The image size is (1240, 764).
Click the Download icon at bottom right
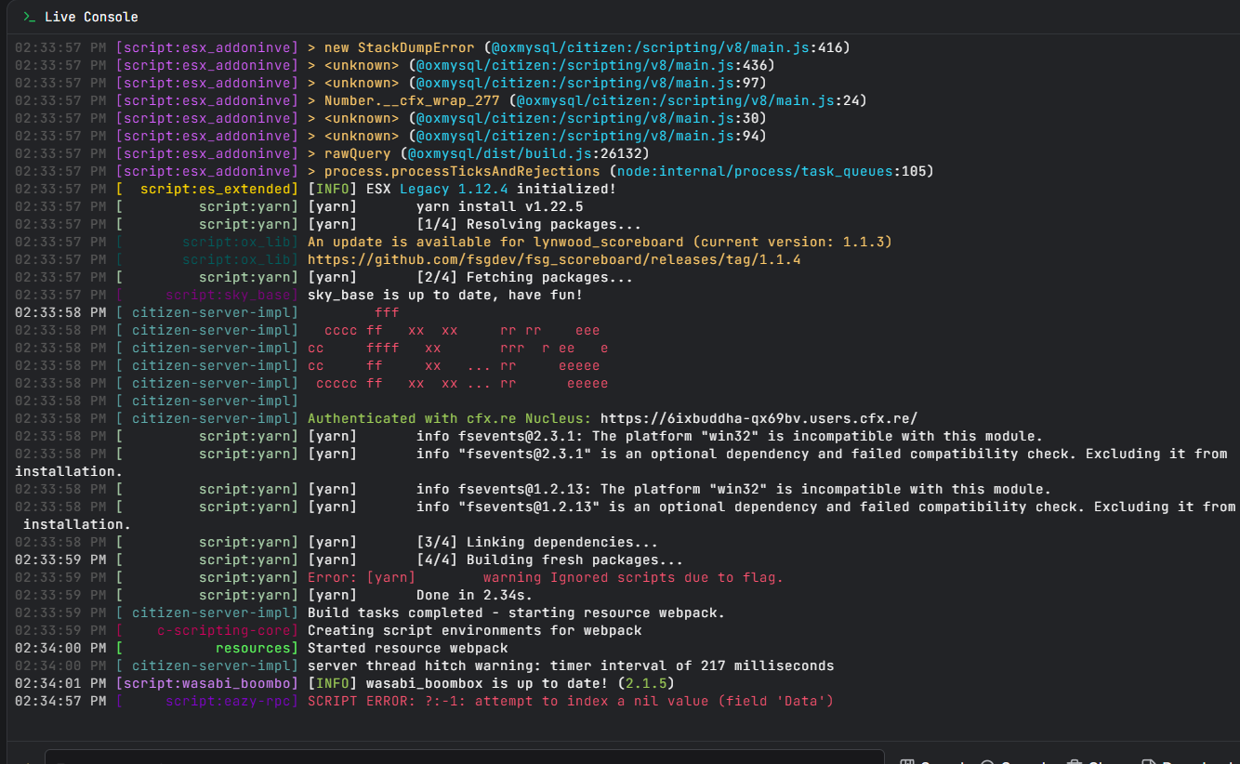point(1151,762)
